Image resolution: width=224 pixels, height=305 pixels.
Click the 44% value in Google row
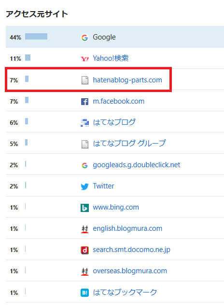click(15, 38)
